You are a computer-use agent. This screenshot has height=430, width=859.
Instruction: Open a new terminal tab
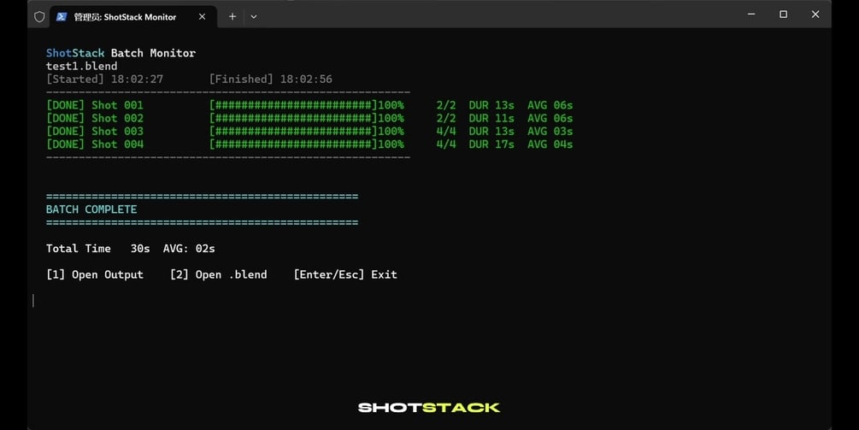[232, 16]
